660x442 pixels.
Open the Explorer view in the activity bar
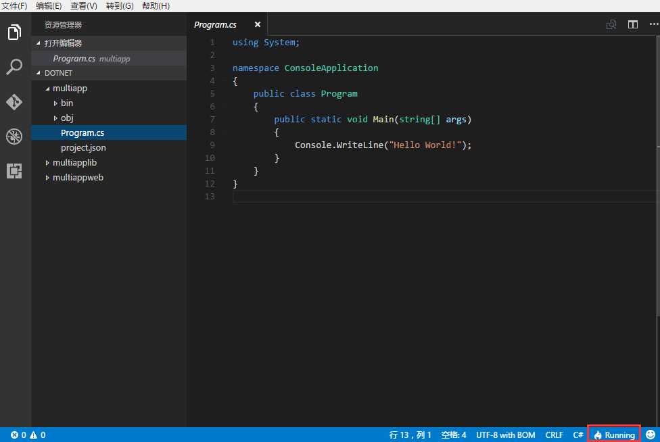pyautogui.click(x=14, y=32)
